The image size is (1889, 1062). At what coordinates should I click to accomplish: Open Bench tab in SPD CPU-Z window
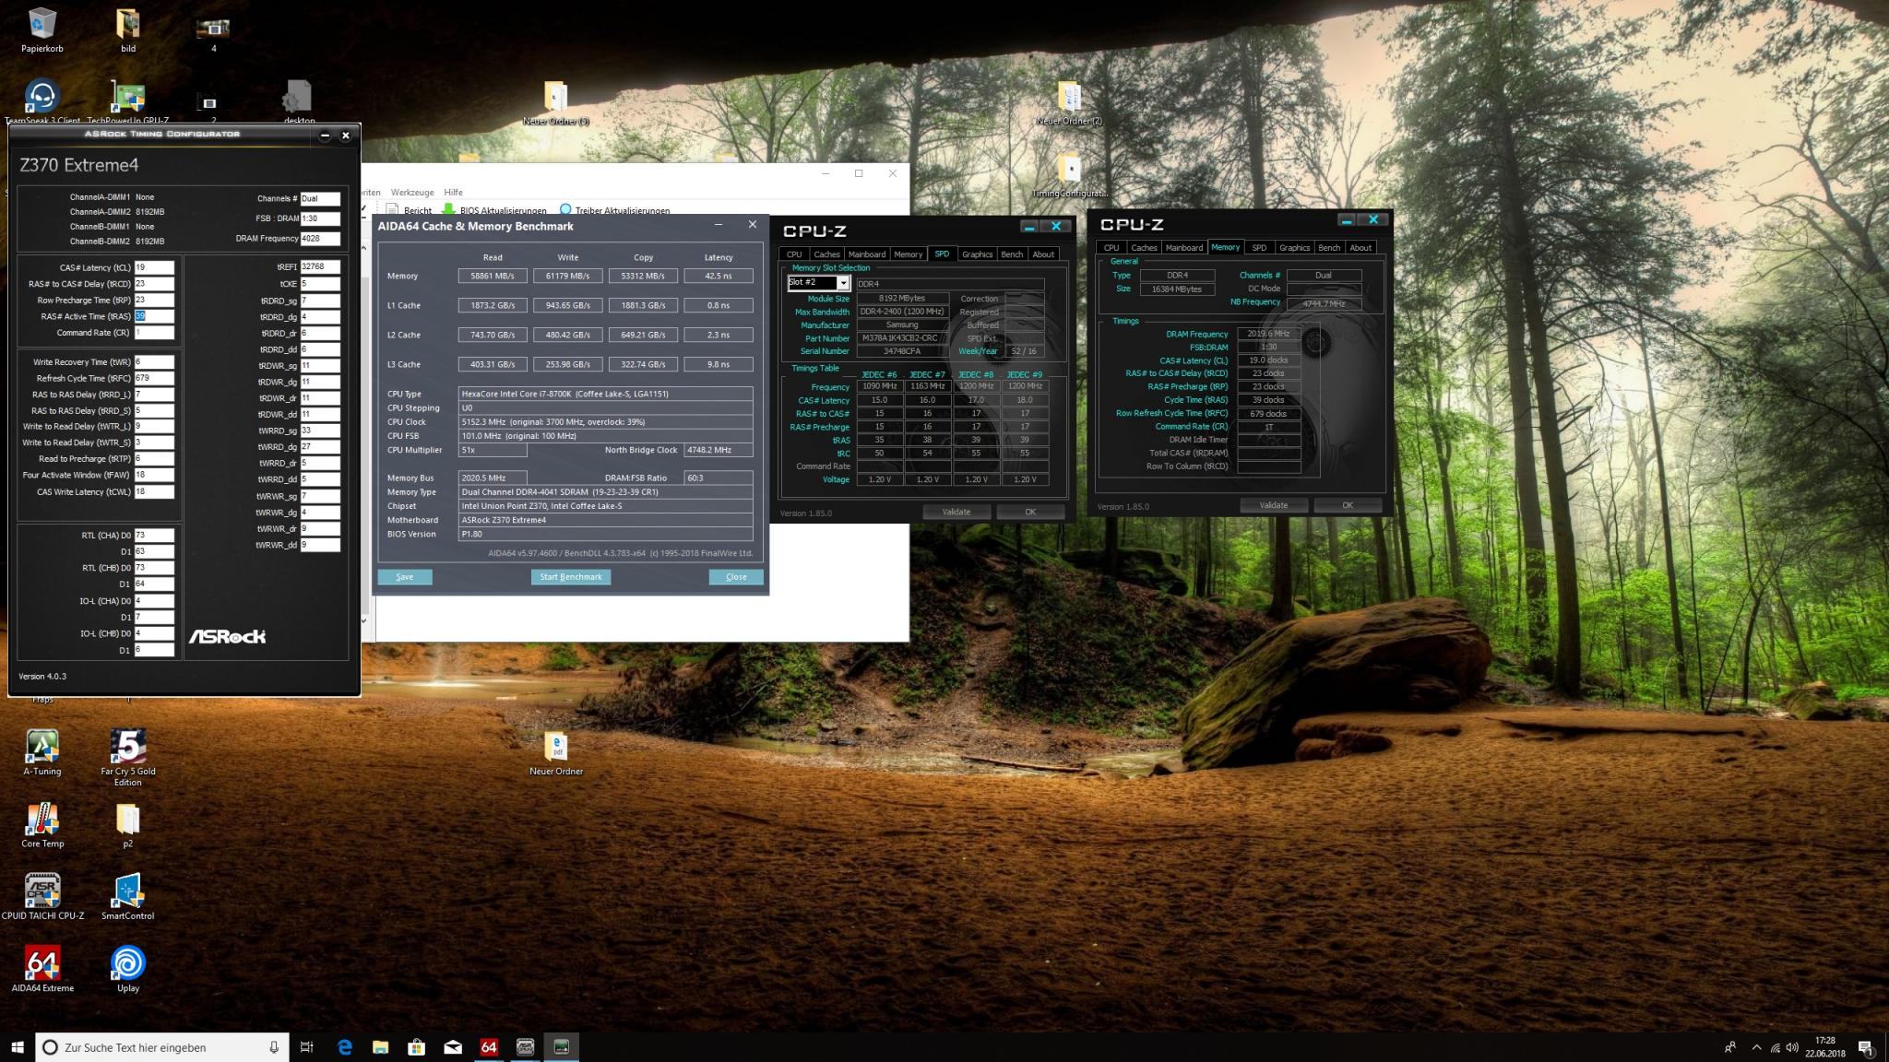pyautogui.click(x=1012, y=254)
